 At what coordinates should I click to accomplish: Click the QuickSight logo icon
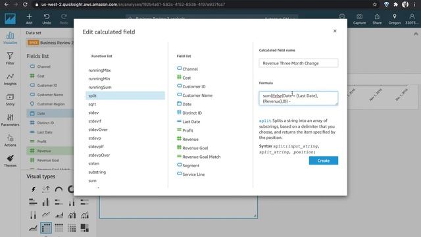(x=11, y=18)
